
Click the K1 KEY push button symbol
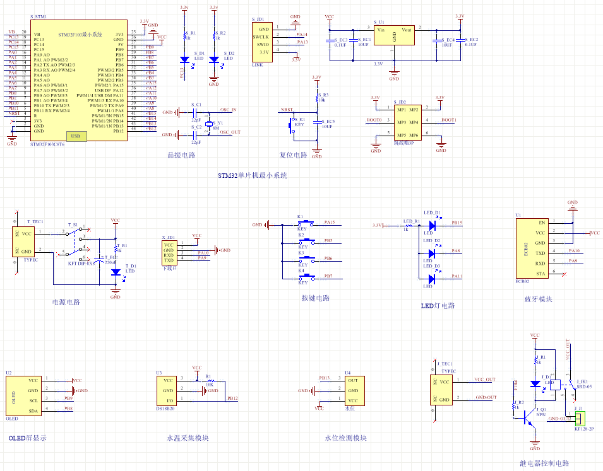307,223
